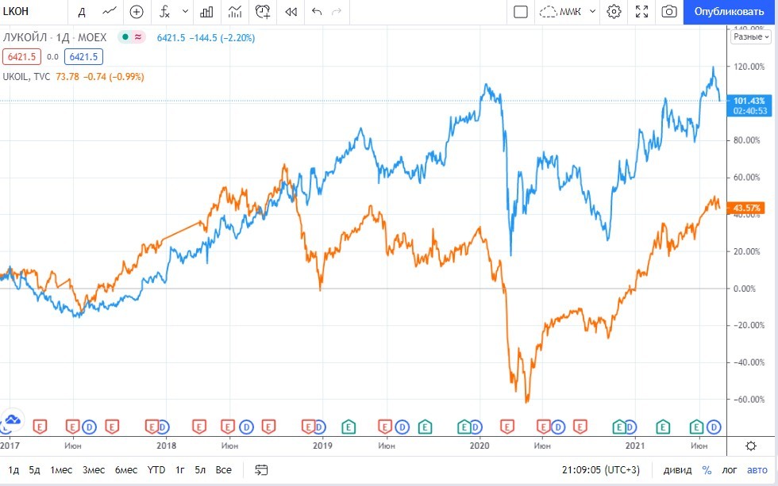This screenshot has width=778, height=486.
Task: Open chart settings gear icon
Action: 614,12
